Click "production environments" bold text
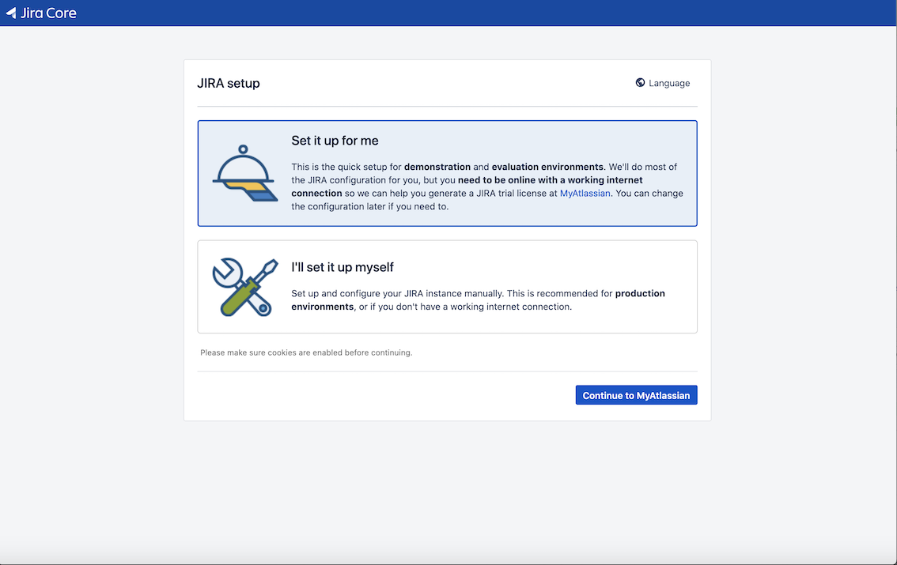 pos(639,293)
